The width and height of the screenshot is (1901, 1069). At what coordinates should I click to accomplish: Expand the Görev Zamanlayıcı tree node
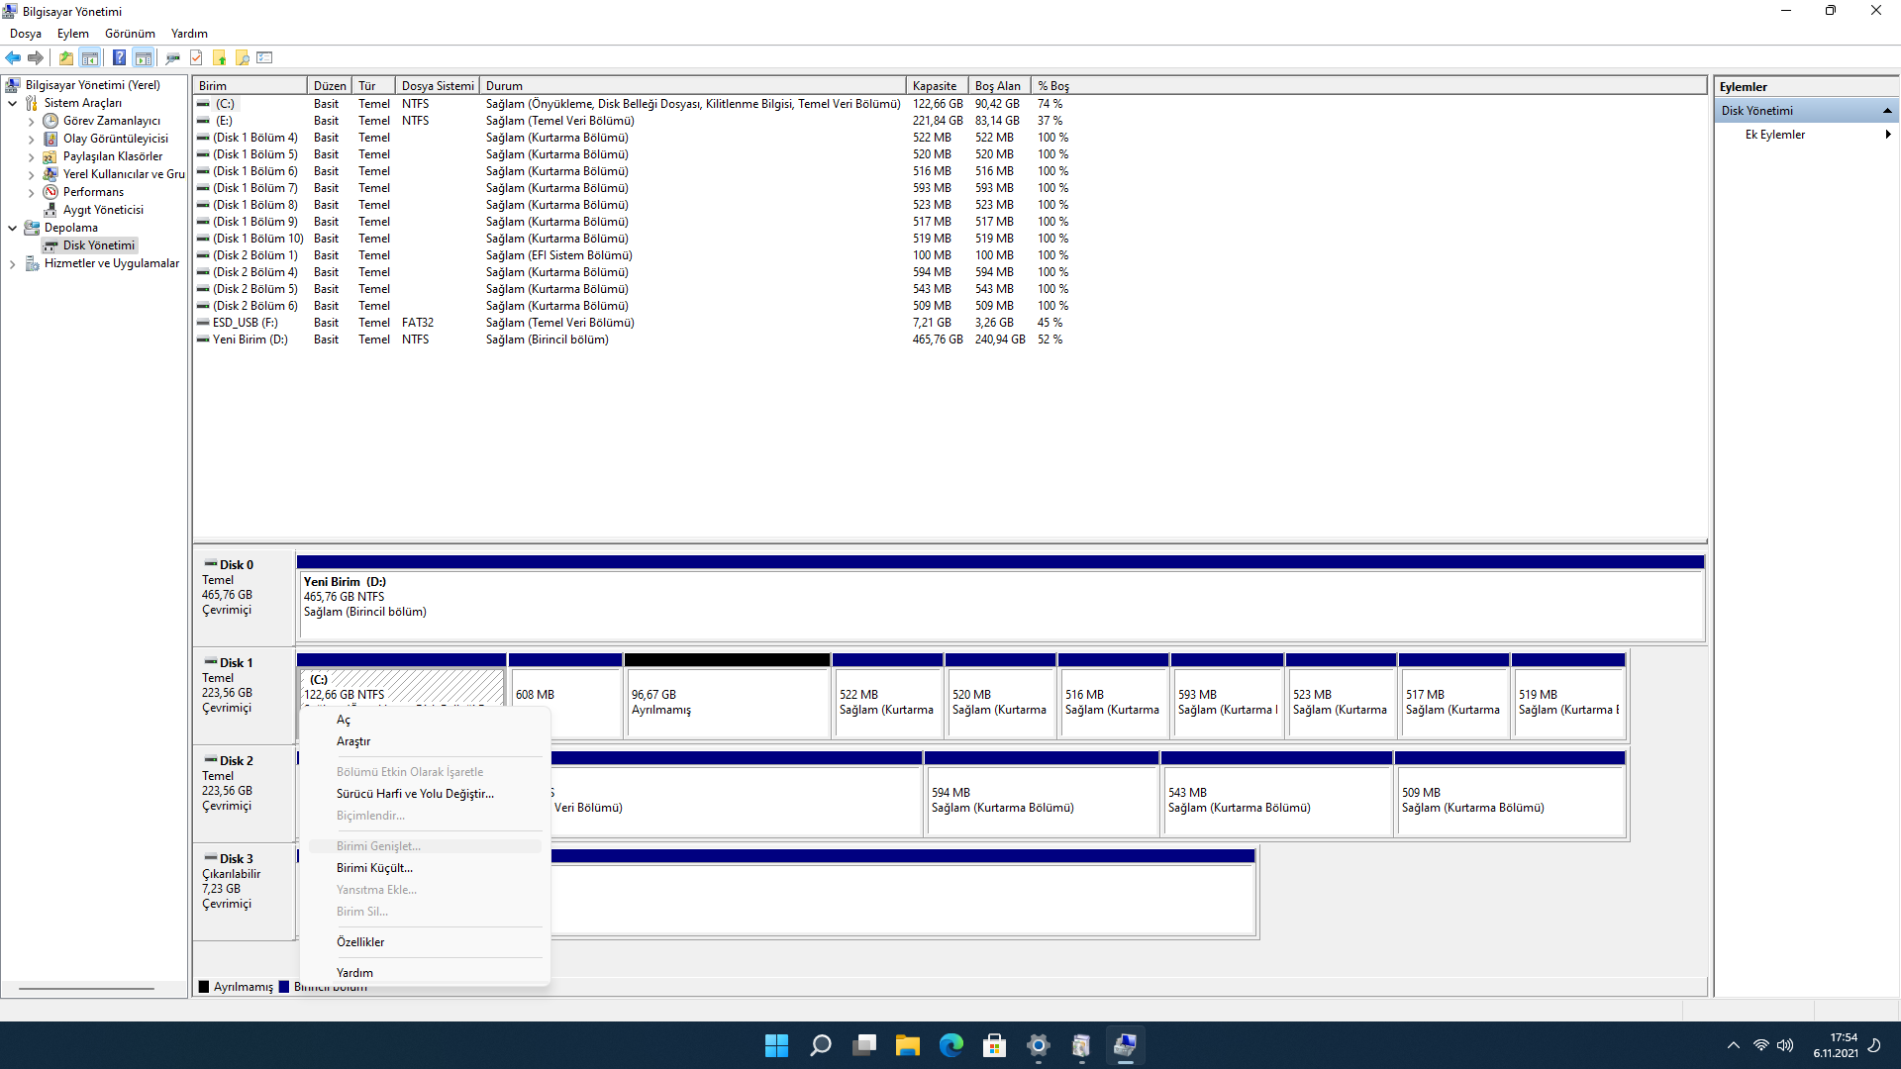click(31, 122)
